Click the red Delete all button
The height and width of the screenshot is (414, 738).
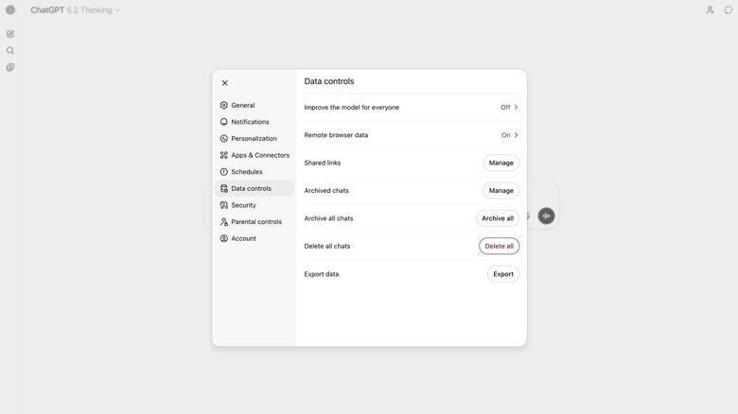pyautogui.click(x=500, y=247)
